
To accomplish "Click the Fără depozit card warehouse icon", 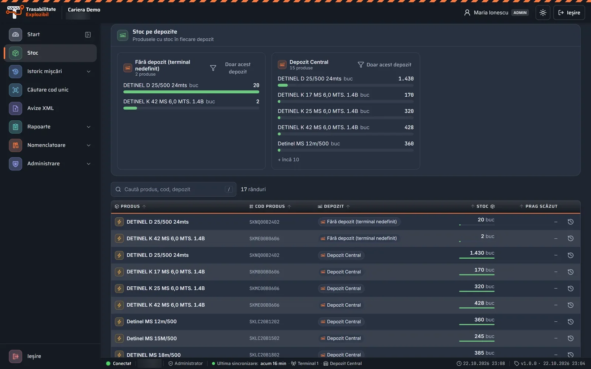I will (x=128, y=68).
